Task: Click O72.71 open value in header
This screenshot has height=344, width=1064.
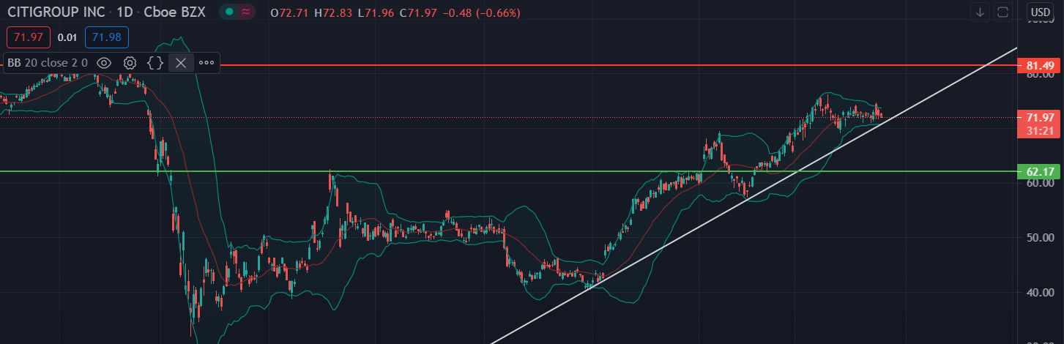Action: (x=289, y=12)
